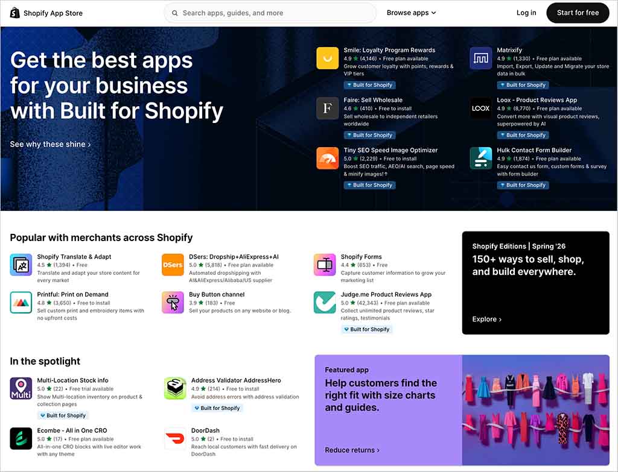Open the Faire Sell Wholesale app icon
The image size is (618, 472).
[328, 109]
